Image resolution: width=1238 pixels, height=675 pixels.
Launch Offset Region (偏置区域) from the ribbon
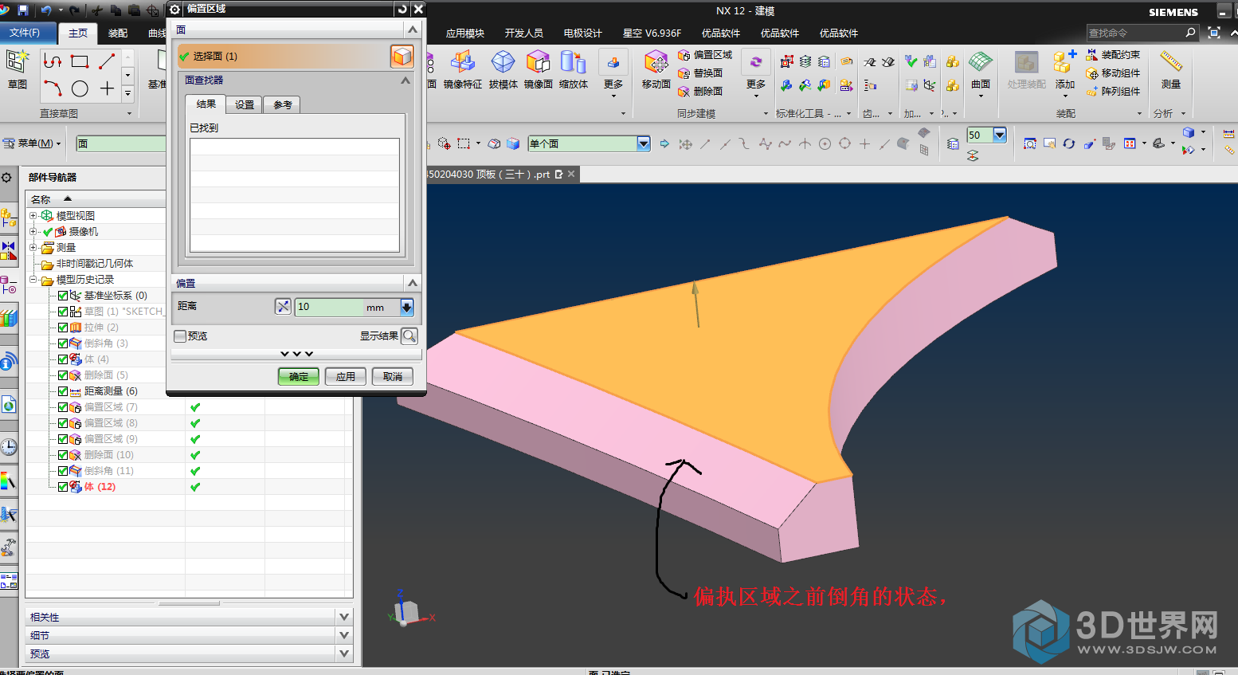[705, 55]
